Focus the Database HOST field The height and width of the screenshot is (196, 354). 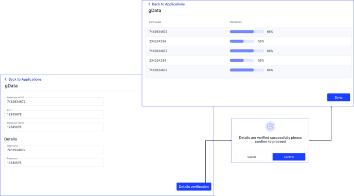tap(54, 102)
